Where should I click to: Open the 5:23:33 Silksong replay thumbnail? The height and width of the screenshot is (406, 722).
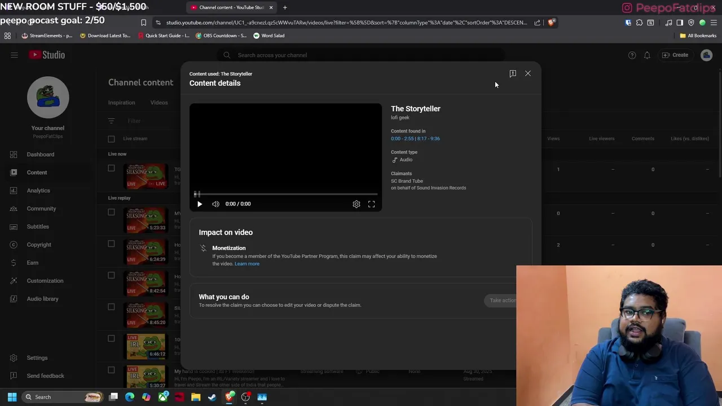coord(146,220)
